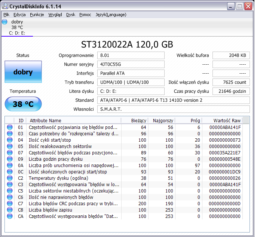
Task: Click the Własności S.M.A.R.T. field
Action: coord(174,109)
